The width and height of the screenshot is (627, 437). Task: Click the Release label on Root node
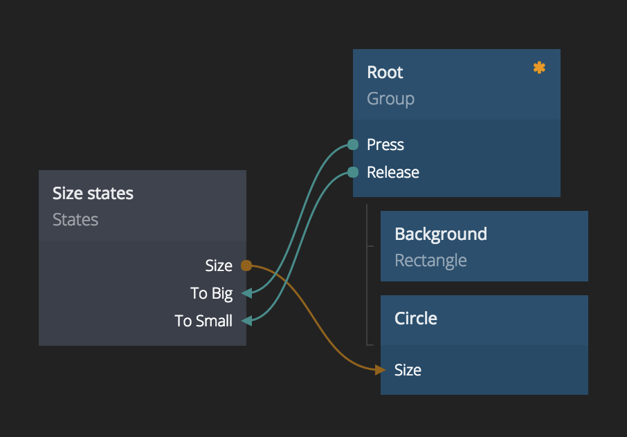393,172
